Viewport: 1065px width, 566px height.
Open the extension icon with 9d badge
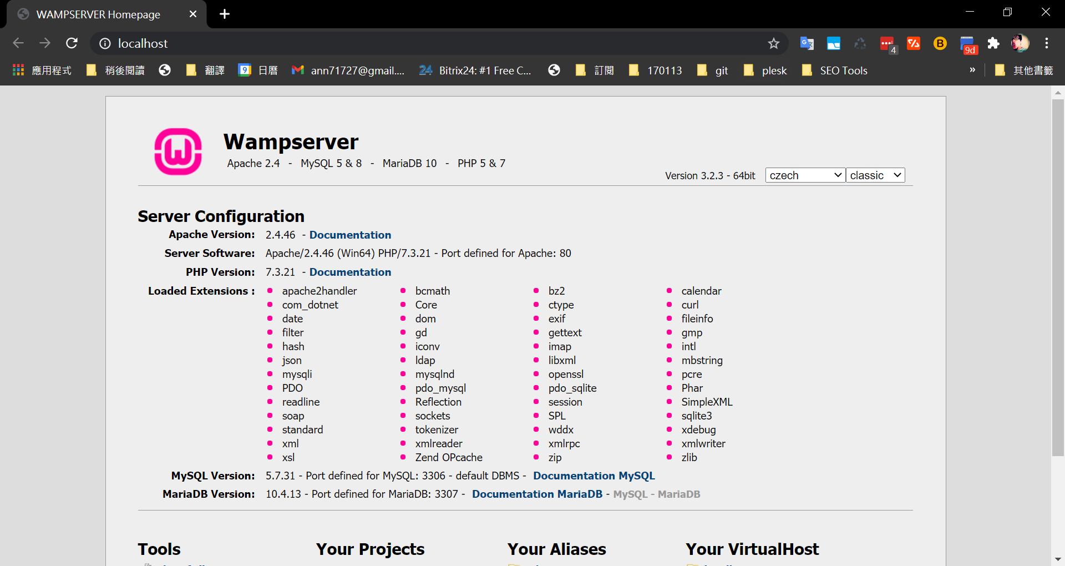968,44
